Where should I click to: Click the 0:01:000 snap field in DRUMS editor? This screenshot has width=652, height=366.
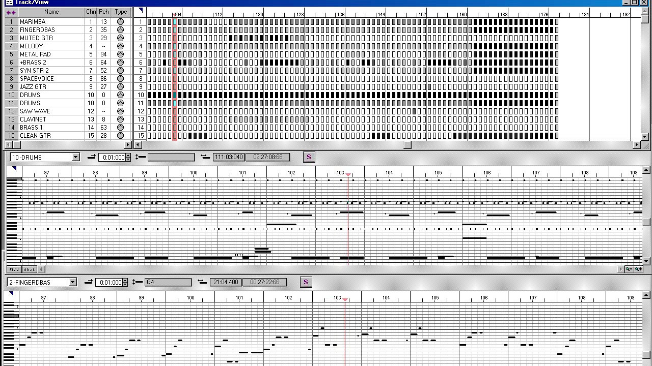pos(113,158)
